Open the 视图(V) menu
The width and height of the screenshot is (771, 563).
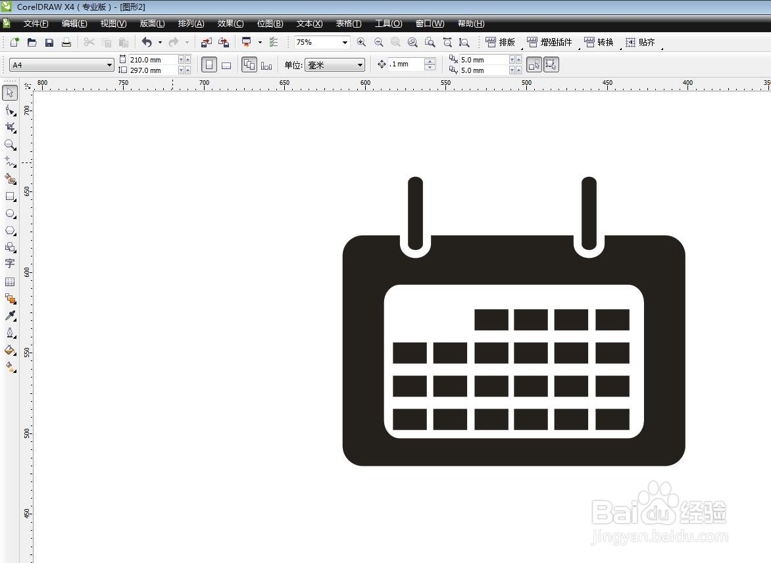(x=113, y=24)
